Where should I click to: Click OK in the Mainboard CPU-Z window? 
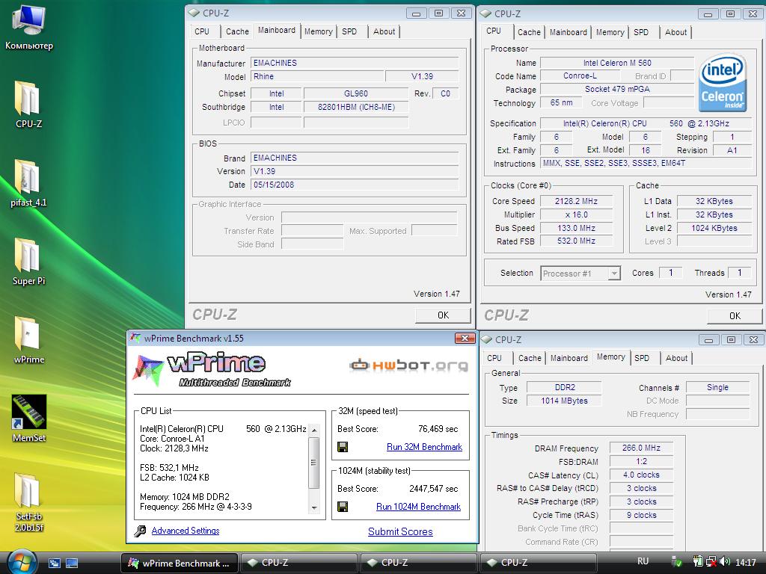pos(443,315)
